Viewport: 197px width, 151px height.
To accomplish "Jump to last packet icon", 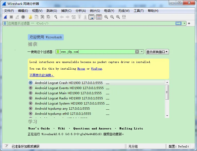I will pyautogui.click(x=85, y=17).
